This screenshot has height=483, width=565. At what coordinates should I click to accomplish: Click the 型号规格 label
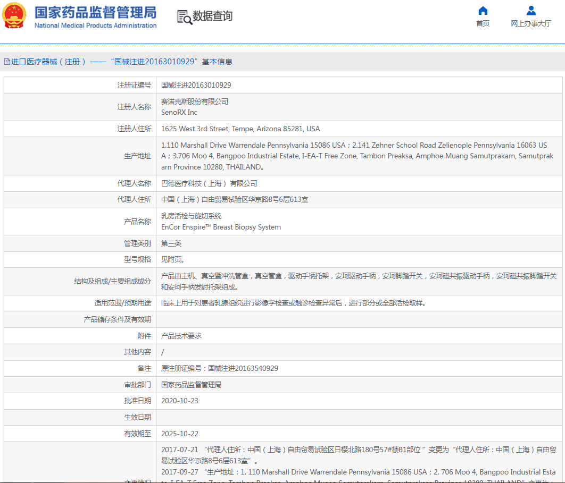click(x=138, y=259)
